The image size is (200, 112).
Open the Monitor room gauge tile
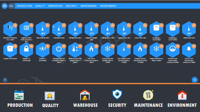click(x=173, y=50)
